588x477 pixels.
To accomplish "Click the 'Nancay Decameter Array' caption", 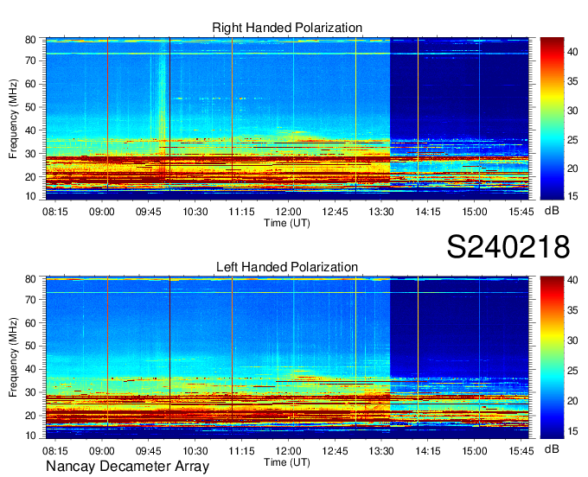I will pos(127,467).
